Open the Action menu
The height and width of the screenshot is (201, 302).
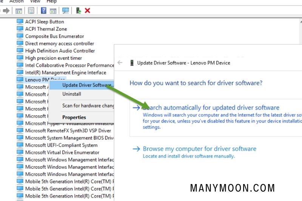(x=16, y=2)
